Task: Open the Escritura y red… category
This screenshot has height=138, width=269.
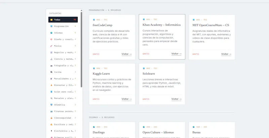Action: click(x=63, y=124)
